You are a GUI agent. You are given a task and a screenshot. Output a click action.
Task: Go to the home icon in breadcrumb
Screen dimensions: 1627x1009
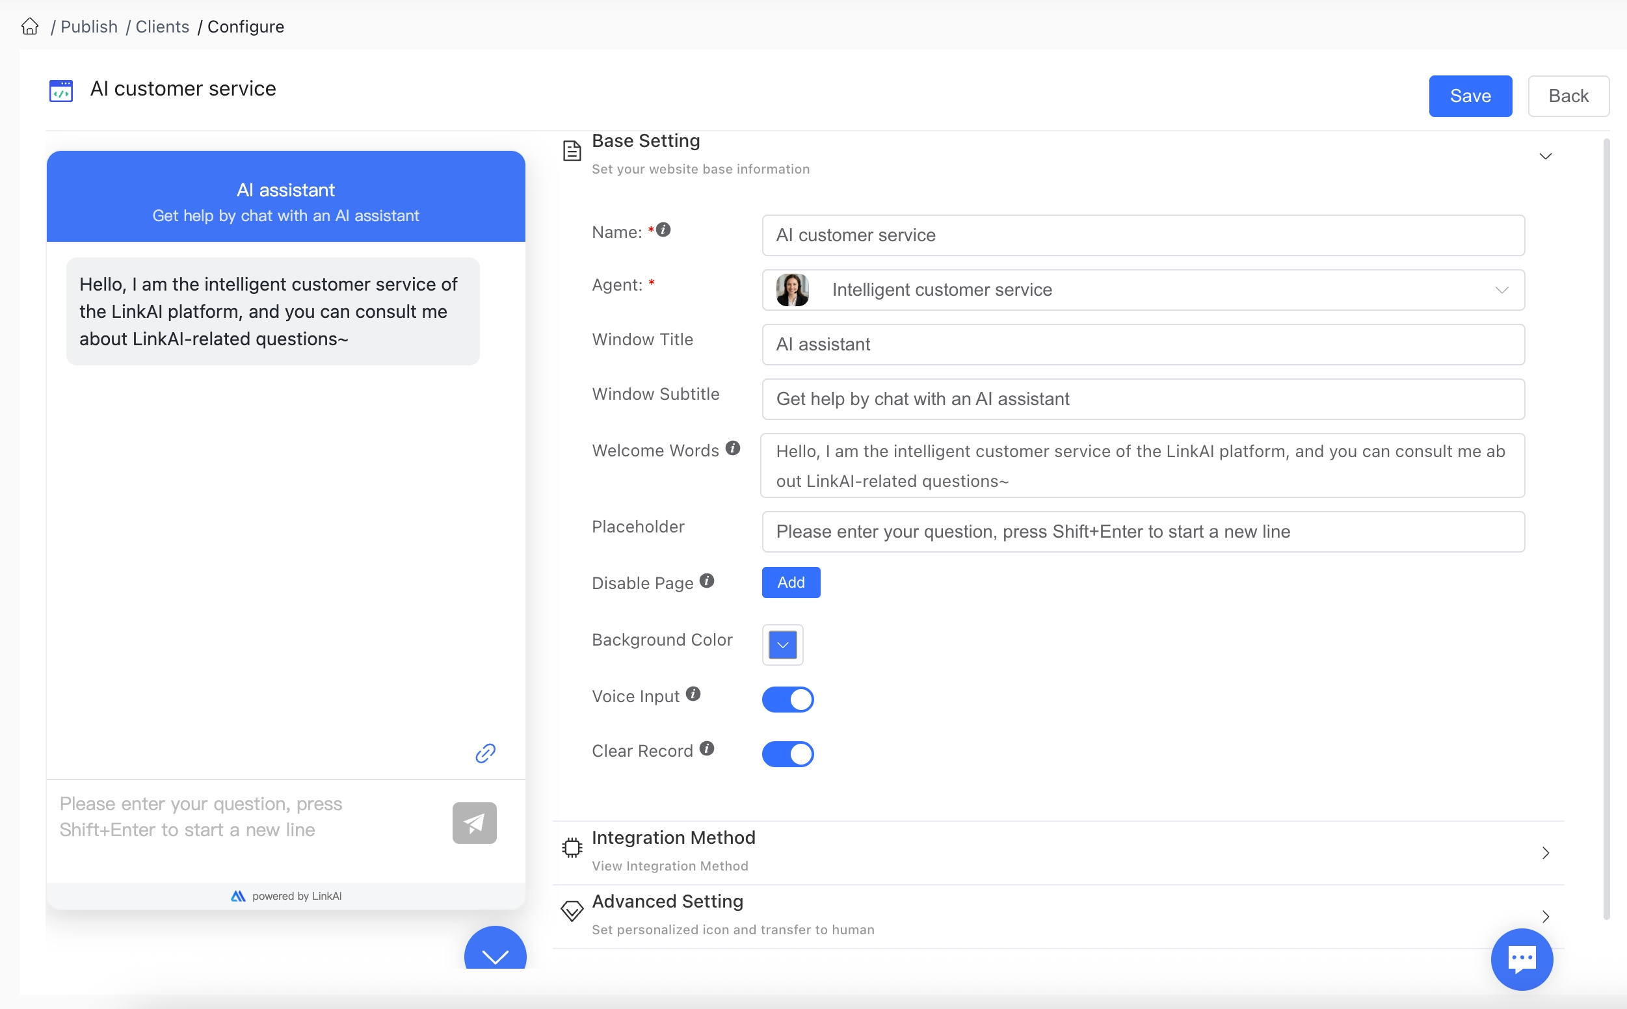pos(30,27)
